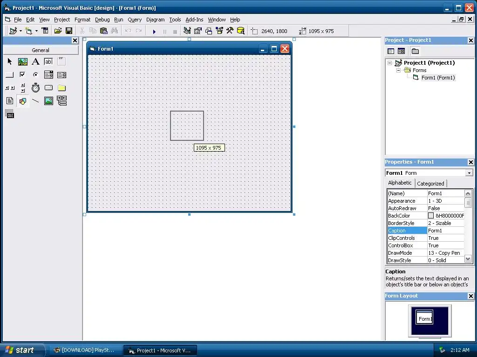Viewport: 477px width, 357px height.
Task: Open the Add-Ins menu
Action: (x=194, y=20)
